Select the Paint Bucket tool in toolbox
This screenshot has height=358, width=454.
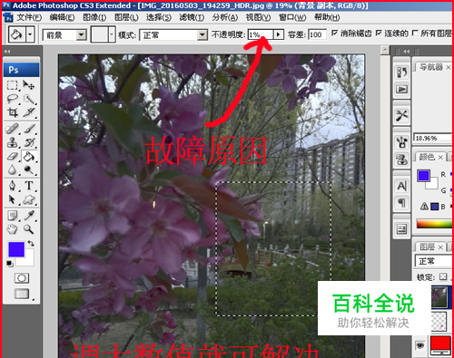[x=29, y=157]
